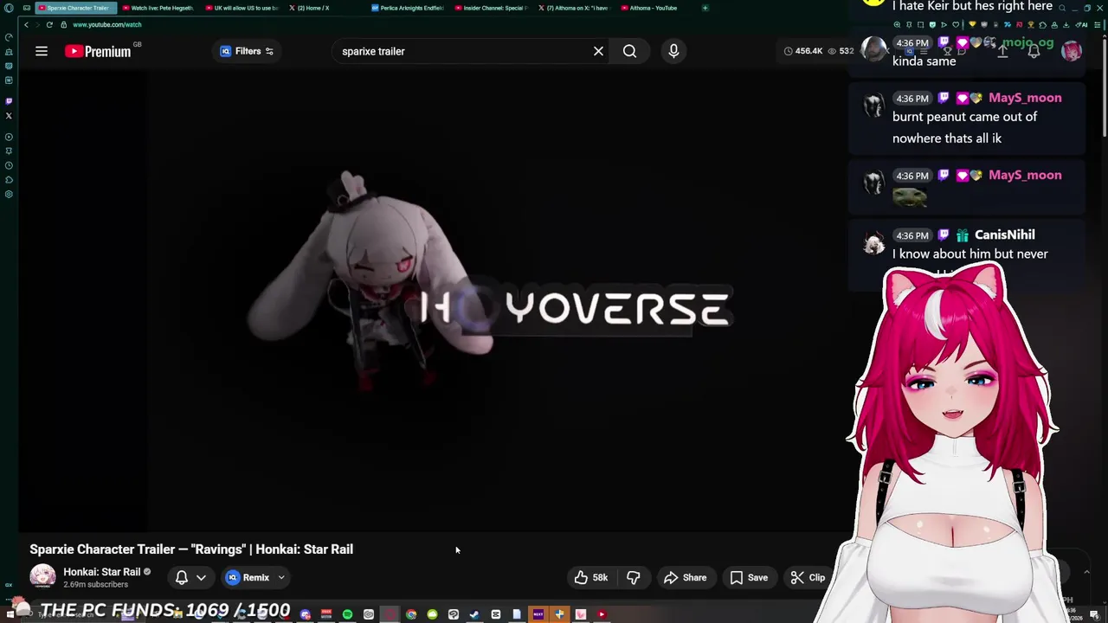1108x623 pixels.
Task: Open GX Control speedometer sidebar icon
Action: click(x=9, y=37)
